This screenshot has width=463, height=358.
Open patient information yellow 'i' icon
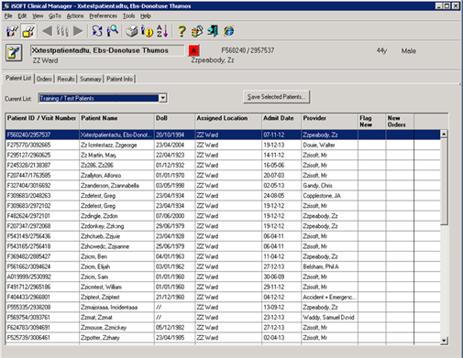tap(147, 31)
